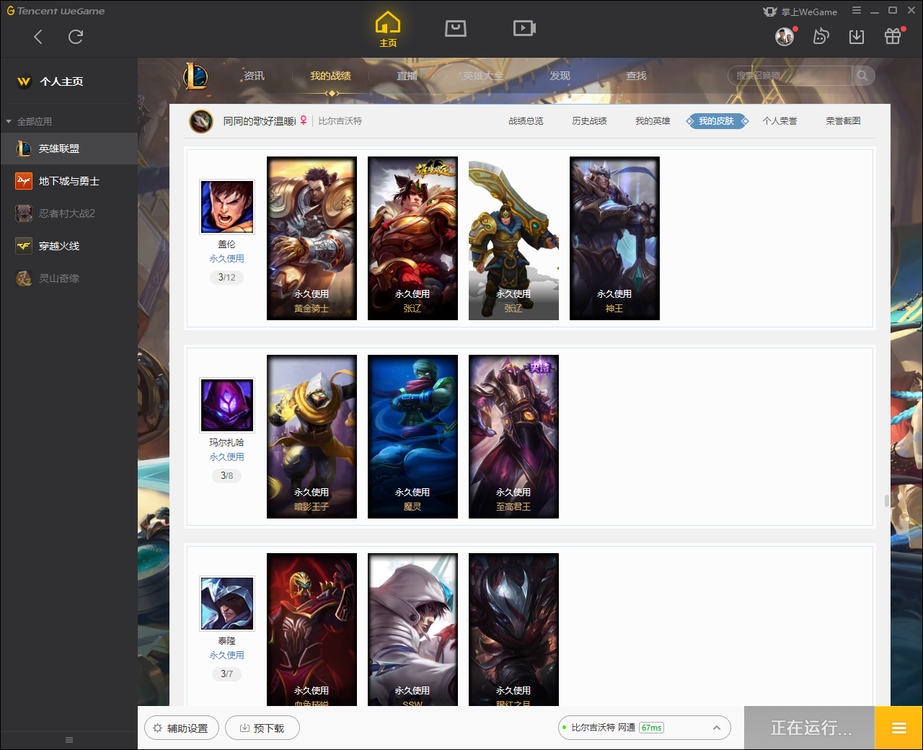923x750 pixels.
Task: Open the store shop icon
Action: click(456, 28)
